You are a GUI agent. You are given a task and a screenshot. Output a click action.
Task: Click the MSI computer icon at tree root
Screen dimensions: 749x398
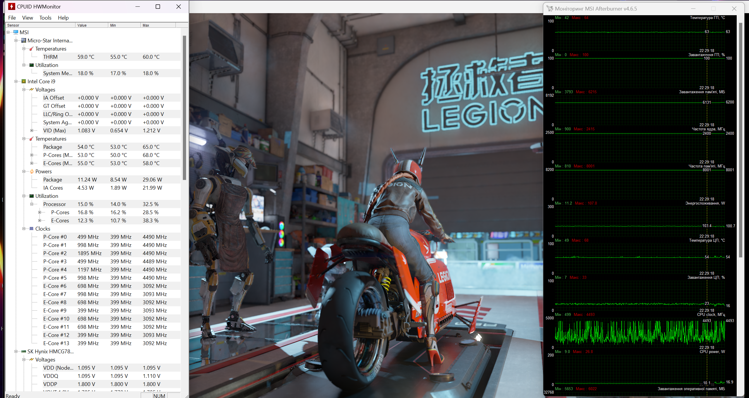[16, 32]
